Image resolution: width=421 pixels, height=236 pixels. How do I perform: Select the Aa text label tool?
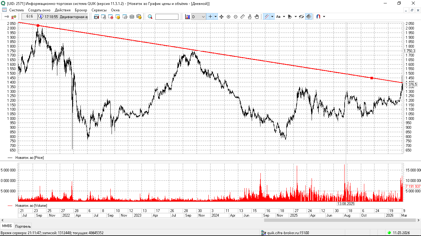pyautogui.click(x=278, y=17)
